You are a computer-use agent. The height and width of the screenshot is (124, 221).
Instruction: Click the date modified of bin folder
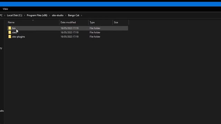tap(69, 28)
